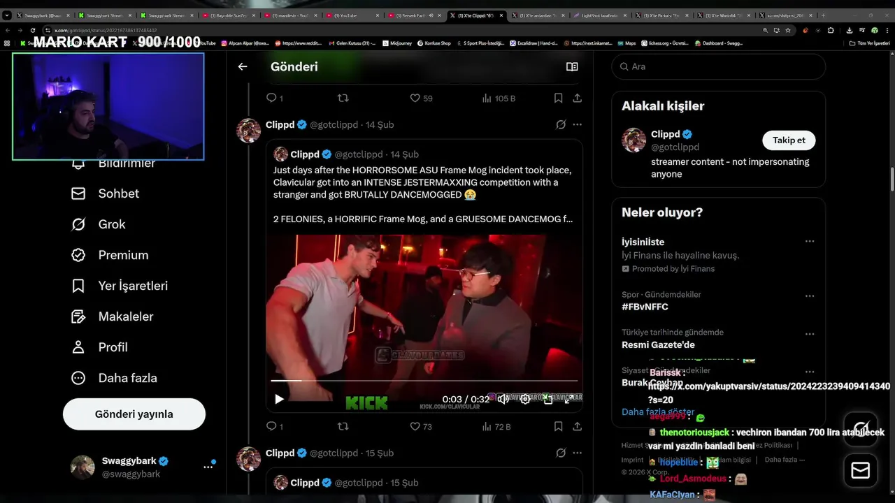
Task: Bookmark this page with the star icon
Action: [788, 30]
